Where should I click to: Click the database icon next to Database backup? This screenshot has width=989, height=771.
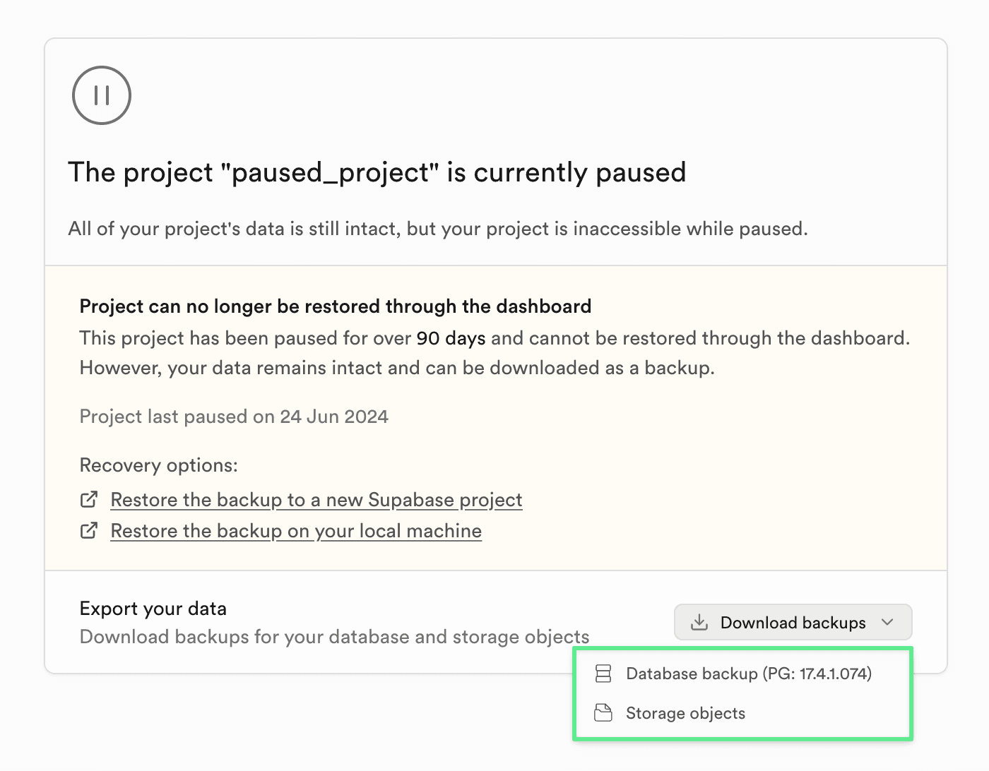pyautogui.click(x=603, y=674)
